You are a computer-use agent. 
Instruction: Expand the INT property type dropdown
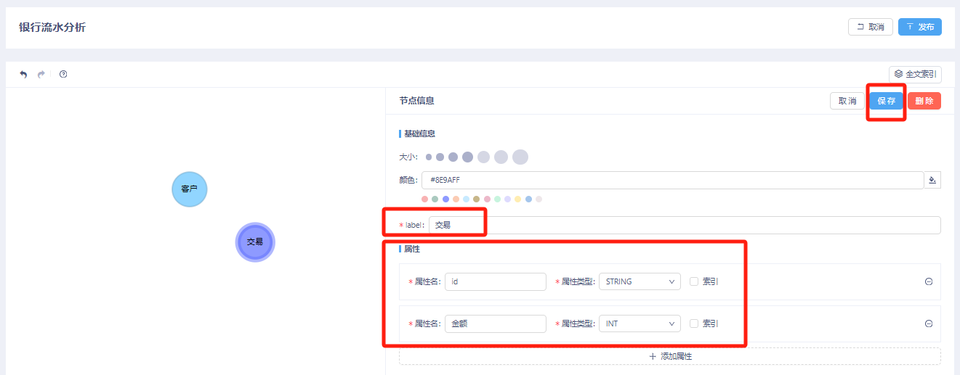[639, 324]
